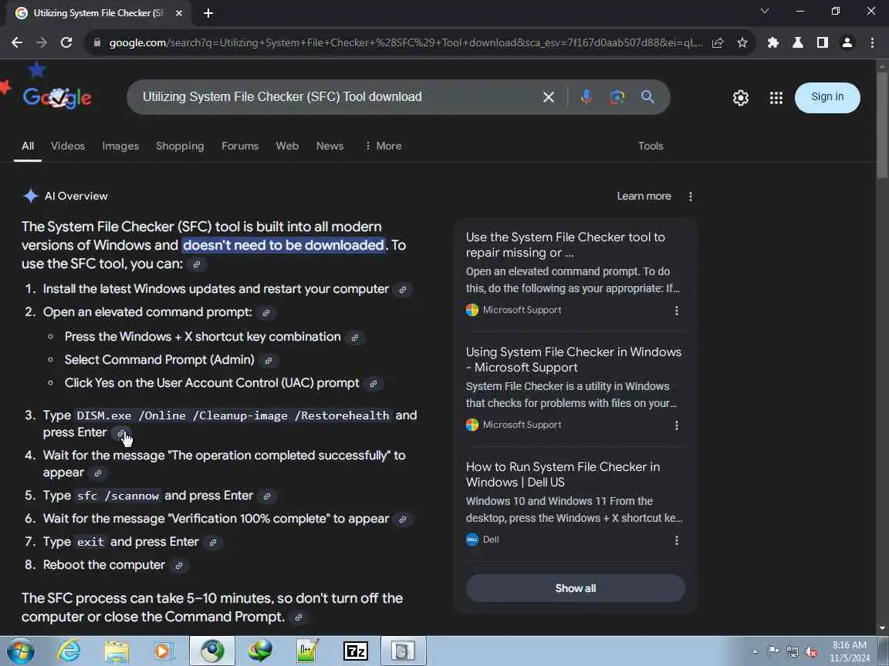
Task: Bookmark this page with the star icon
Action: (742, 42)
